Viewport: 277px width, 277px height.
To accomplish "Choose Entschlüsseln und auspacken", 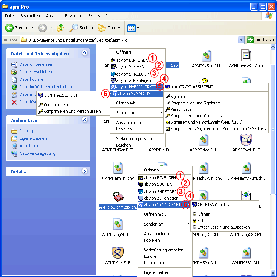I will [223, 227].
